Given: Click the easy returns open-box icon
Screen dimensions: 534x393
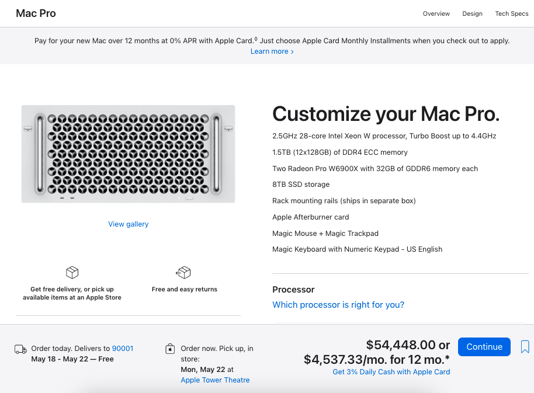Looking at the screenshot, I should 184,273.
